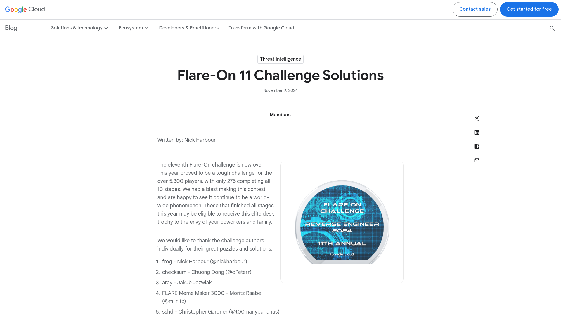This screenshot has height=315, width=561.
Task: Click the Transform with Google Cloud tab
Action: click(x=261, y=28)
